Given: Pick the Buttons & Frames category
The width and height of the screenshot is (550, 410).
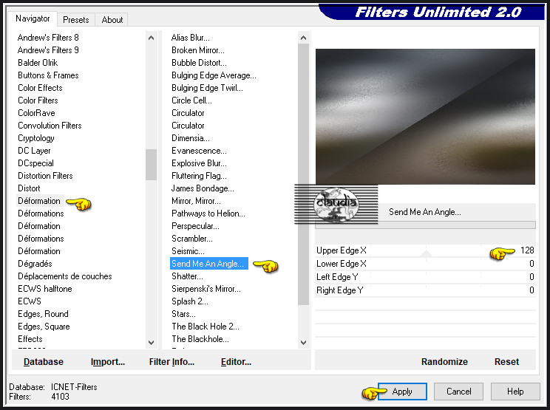Looking at the screenshot, I should pos(48,75).
